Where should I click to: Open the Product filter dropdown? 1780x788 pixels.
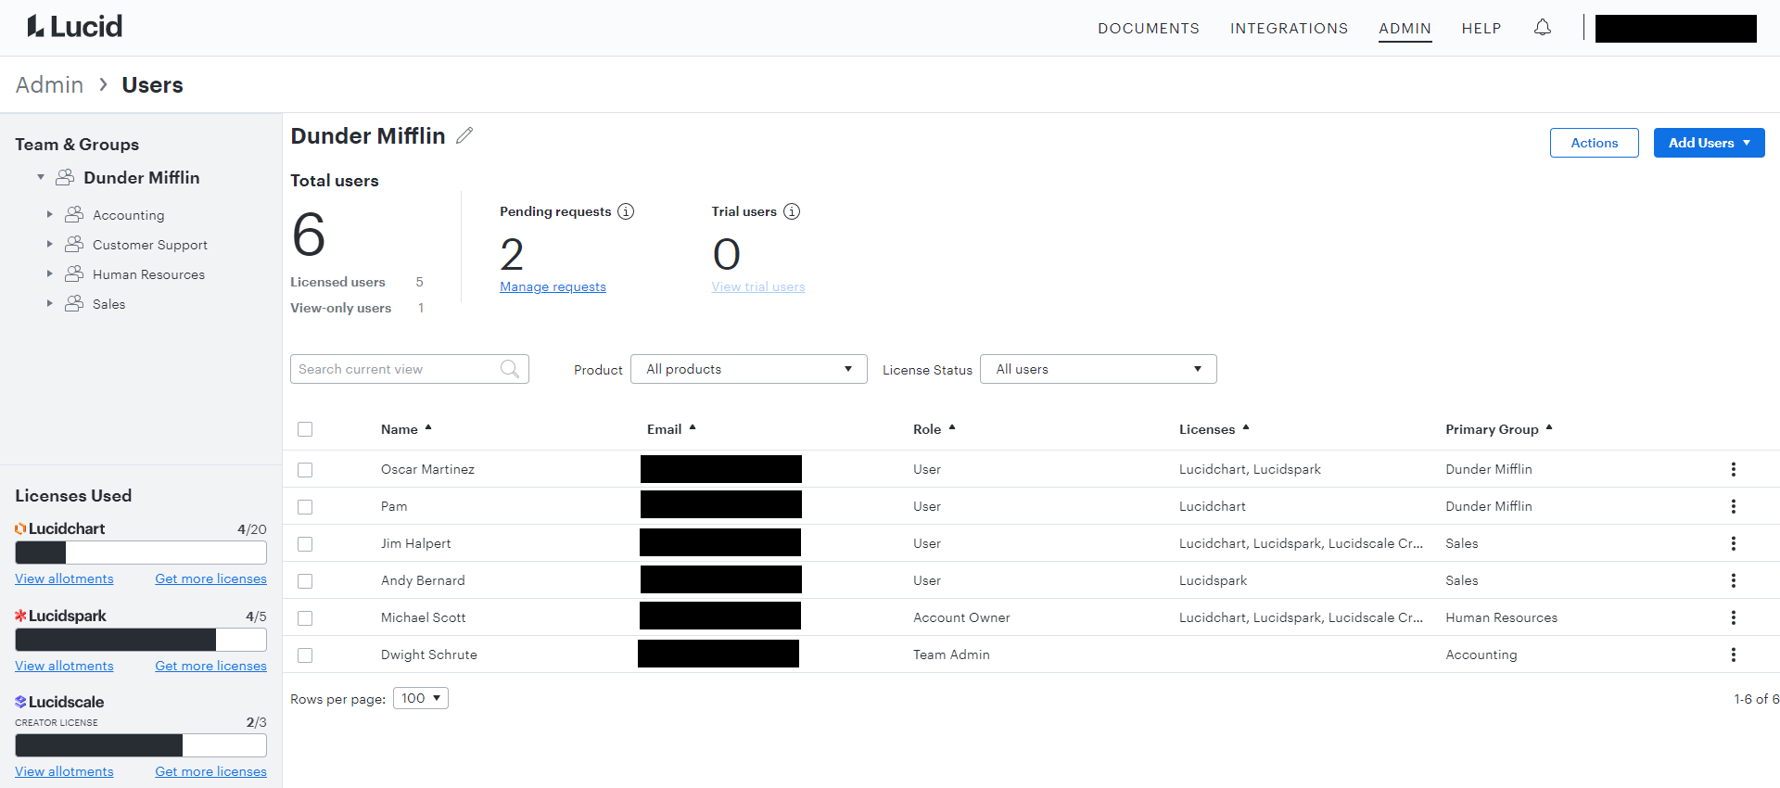coord(749,369)
